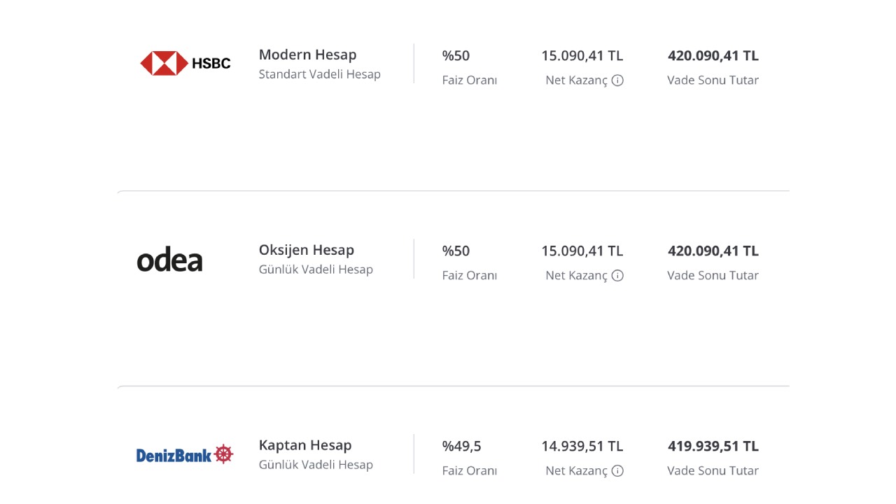
Task: Open the Oksijen Hesap offer
Action: point(307,250)
